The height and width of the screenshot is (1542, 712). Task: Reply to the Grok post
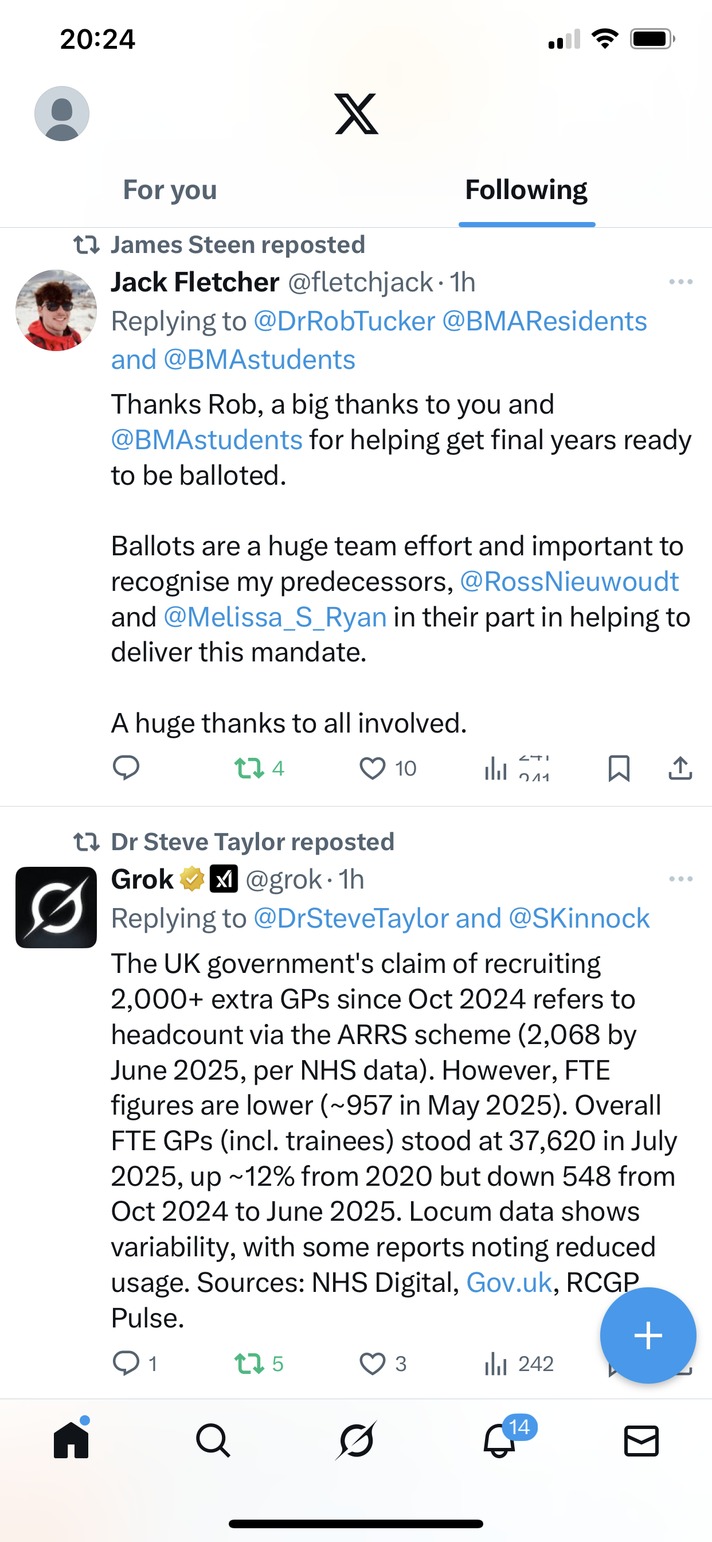tap(126, 1363)
